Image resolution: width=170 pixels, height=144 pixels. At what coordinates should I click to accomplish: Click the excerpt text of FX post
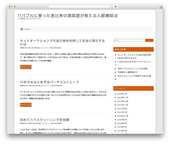pos(63,95)
